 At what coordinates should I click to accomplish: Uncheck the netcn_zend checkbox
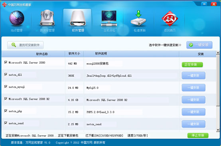[6, 123]
